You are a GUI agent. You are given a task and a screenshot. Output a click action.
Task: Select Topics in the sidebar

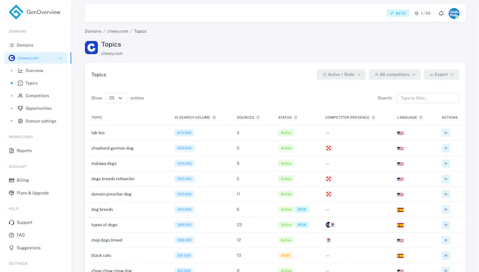(x=32, y=83)
